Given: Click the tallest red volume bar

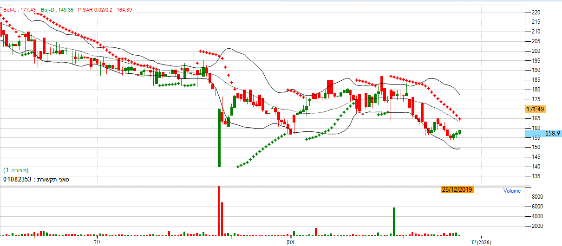Looking at the screenshot, I should coord(218,211).
